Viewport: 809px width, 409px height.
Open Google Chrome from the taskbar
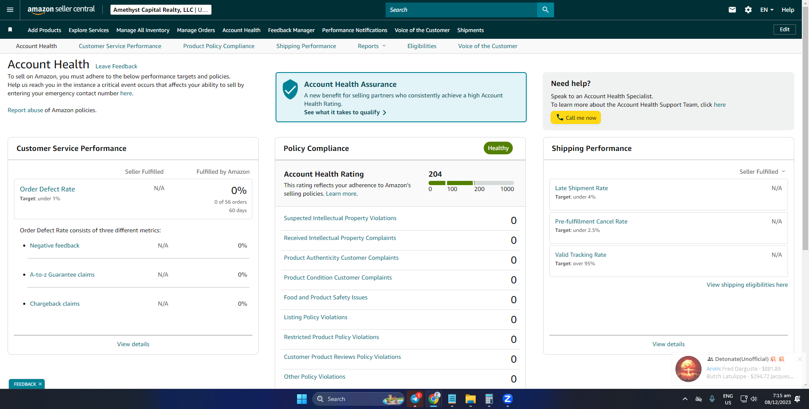(x=434, y=399)
